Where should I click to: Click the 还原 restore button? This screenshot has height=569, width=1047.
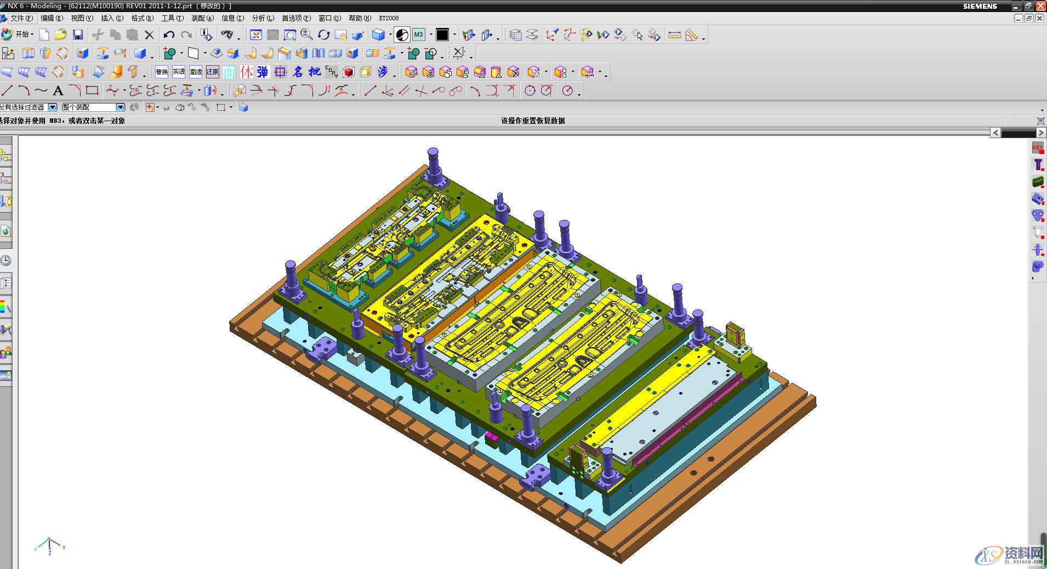pyautogui.click(x=213, y=72)
